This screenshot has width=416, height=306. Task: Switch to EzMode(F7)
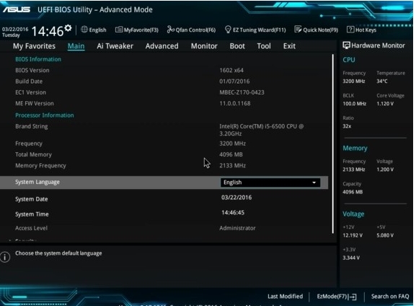(337, 297)
